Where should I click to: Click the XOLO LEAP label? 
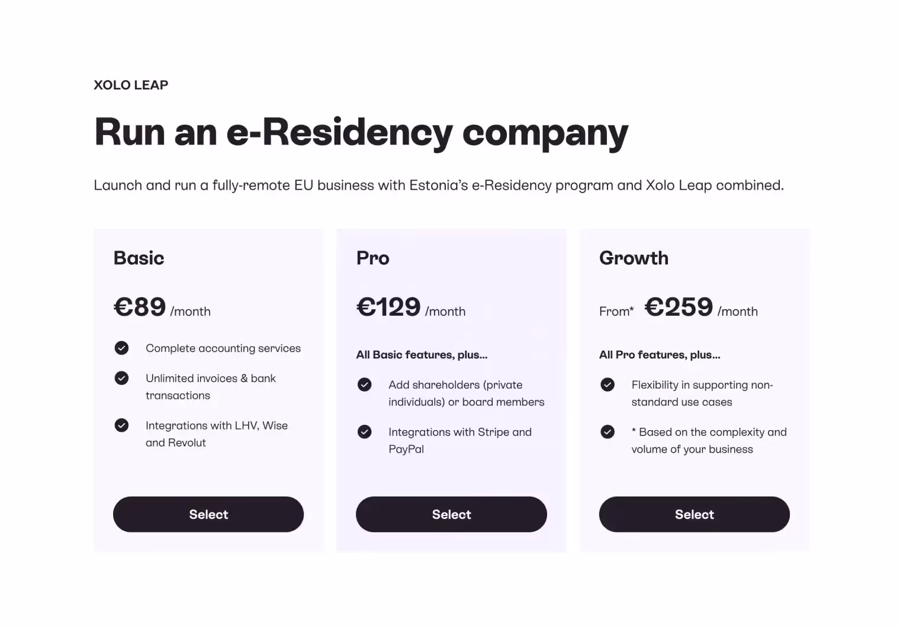pyautogui.click(x=131, y=85)
